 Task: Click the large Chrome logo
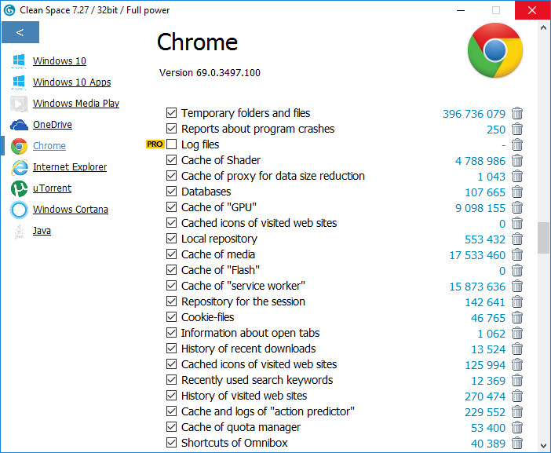click(x=494, y=50)
